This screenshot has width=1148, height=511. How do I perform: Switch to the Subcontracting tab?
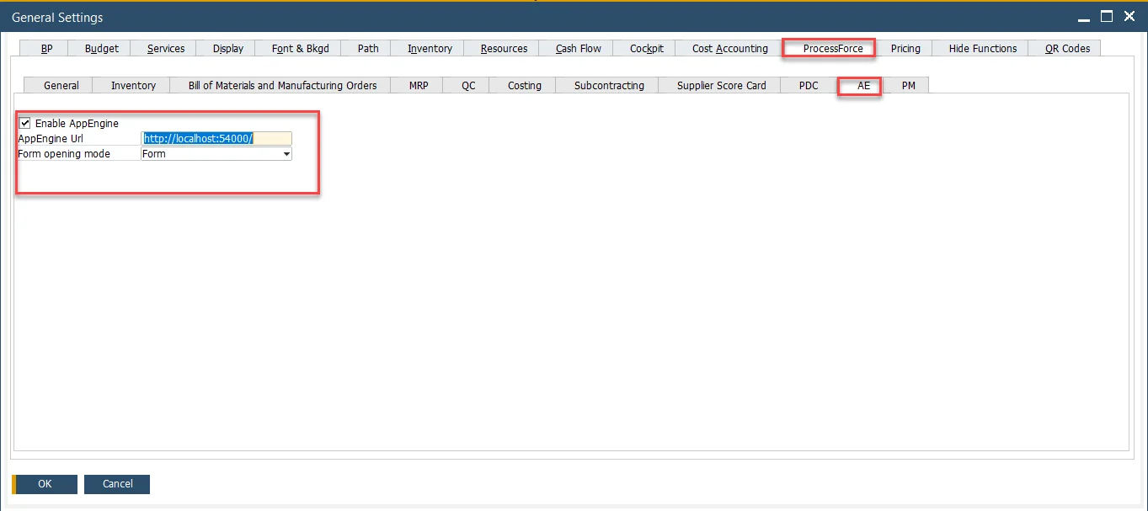click(608, 85)
